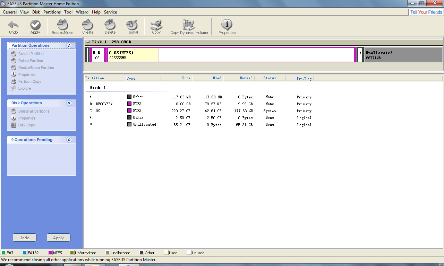
Task: Sort by the Used column header
Action: click(207, 78)
